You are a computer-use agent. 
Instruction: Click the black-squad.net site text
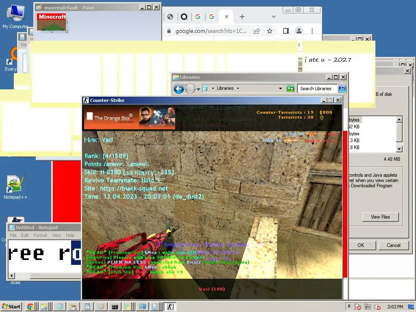click(x=134, y=188)
